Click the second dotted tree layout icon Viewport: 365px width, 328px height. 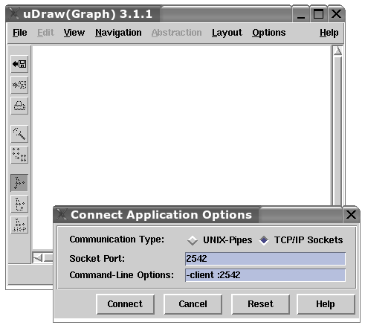19,204
